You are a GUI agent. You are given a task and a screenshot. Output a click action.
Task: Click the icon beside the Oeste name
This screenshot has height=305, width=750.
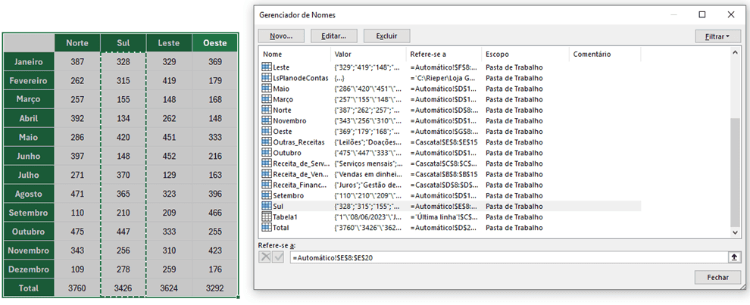(x=267, y=132)
